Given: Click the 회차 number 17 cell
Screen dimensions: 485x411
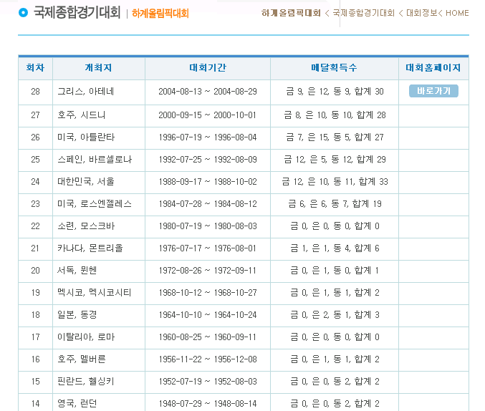Looking at the screenshot, I should tap(35, 337).
